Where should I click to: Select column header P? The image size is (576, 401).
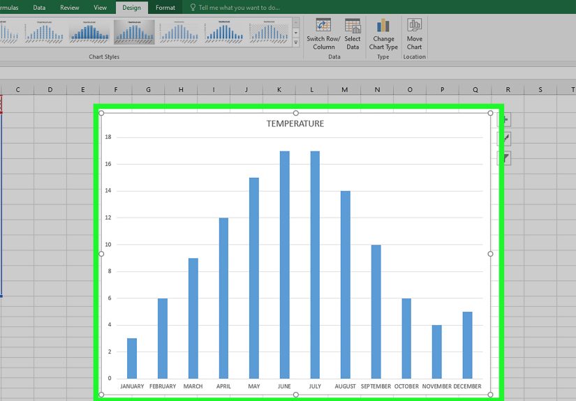pos(442,89)
